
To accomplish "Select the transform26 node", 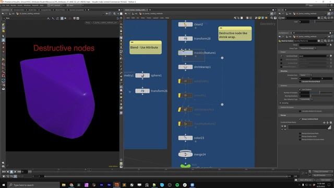I will (x=142, y=91).
